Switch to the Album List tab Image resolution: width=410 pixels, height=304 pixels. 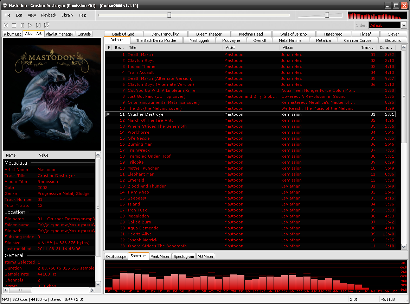click(x=12, y=34)
